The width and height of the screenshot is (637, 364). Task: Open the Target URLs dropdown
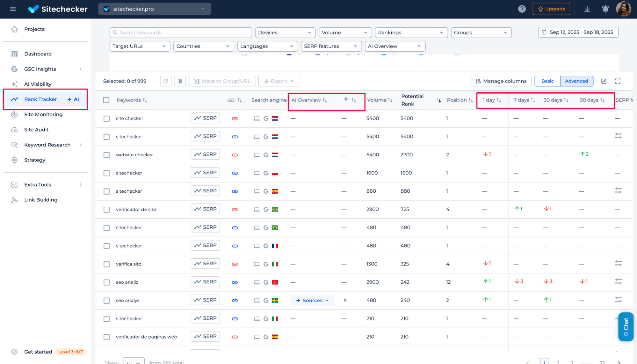140,46
